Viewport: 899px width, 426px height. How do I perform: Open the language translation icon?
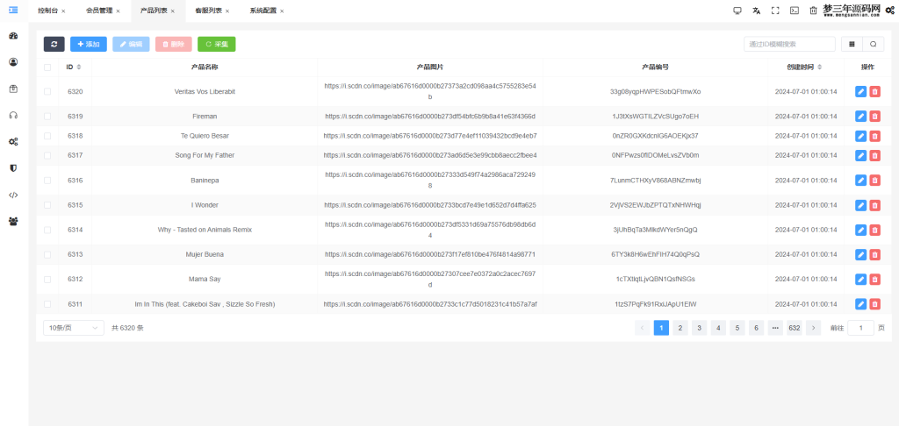point(756,11)
